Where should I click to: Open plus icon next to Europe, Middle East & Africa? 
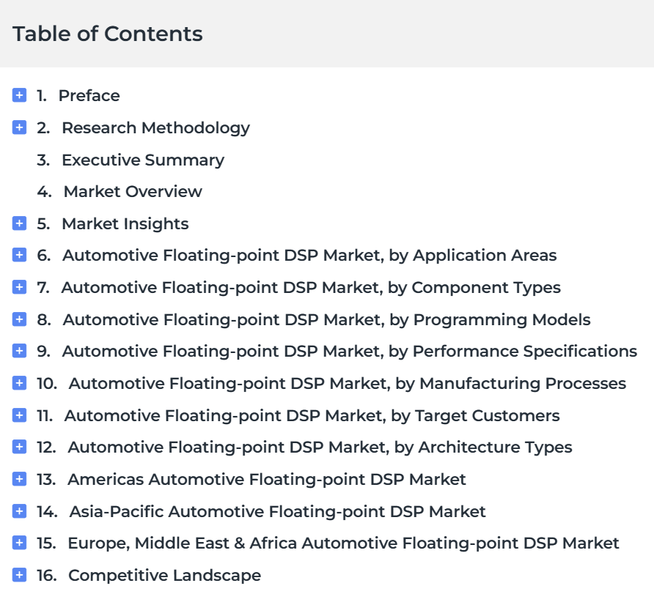pos(19,543)
